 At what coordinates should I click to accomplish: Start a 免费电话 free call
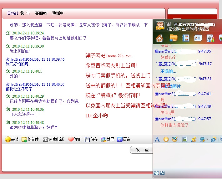tap(53, 140)
